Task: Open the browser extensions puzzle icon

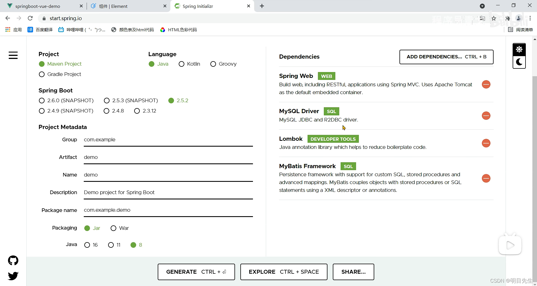Action: (508, 18)
